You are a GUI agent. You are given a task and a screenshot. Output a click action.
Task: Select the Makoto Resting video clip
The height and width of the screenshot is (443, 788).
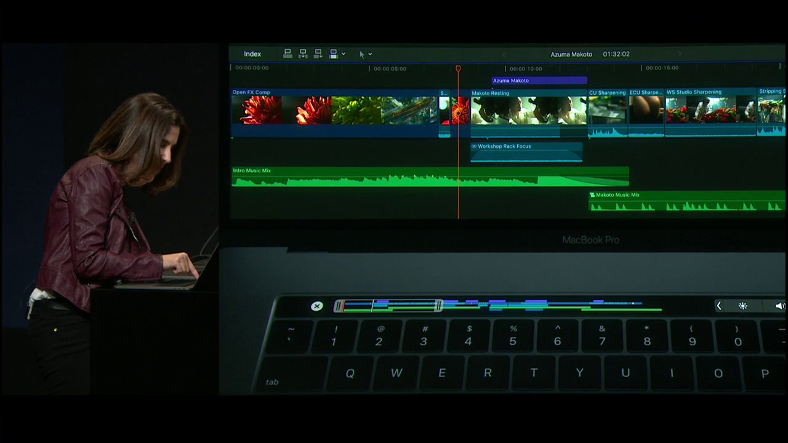pyautogui.click(x=528, y=111)
